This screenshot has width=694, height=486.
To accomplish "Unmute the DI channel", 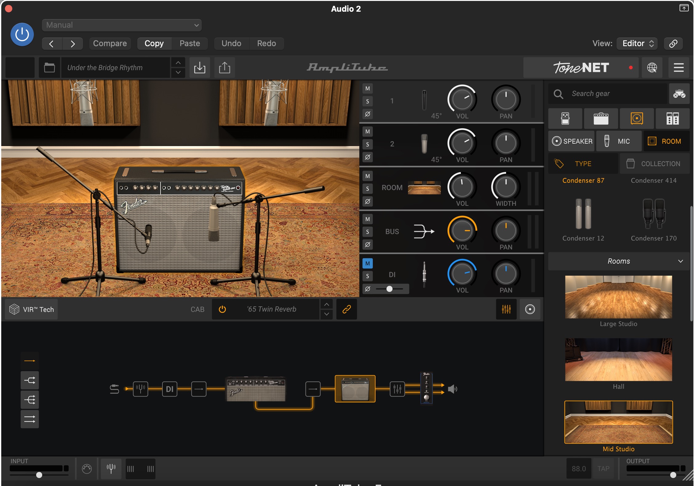I will [x=367, y=263].
